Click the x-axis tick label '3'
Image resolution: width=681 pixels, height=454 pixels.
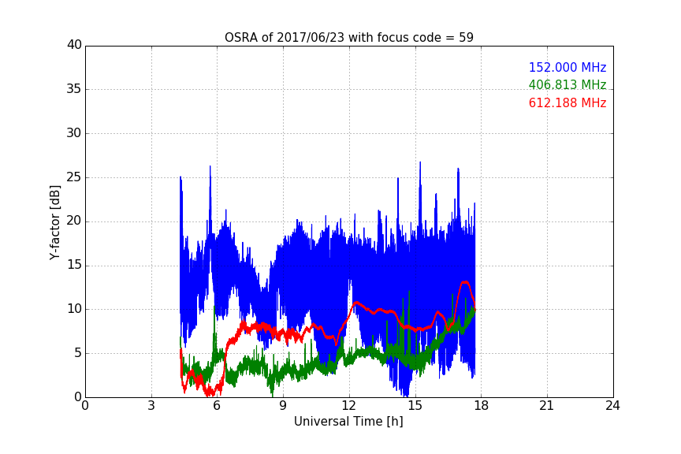[151, 406]
